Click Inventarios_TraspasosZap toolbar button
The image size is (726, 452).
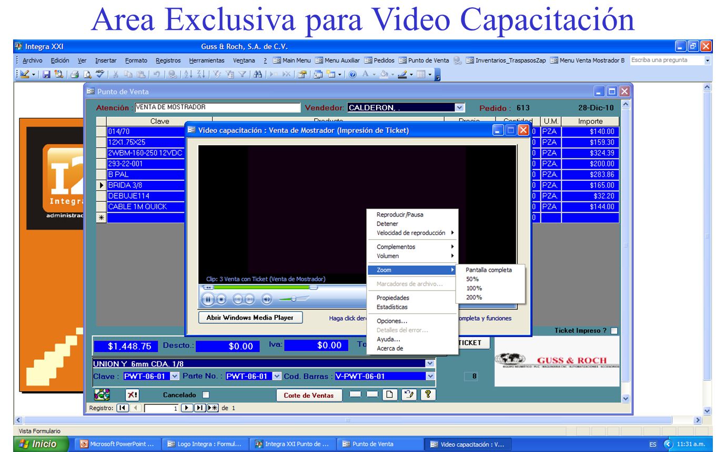coord(506,60)
